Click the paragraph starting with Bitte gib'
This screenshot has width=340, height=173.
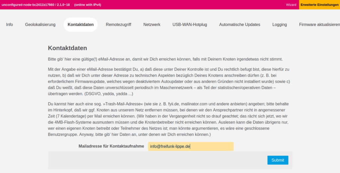(165, 59)
